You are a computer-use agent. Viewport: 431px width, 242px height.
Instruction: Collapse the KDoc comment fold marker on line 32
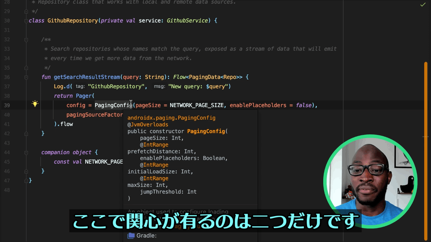pyautogui.click(x=26, y=40)
